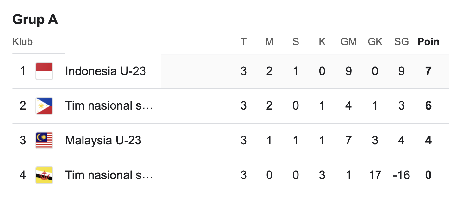Click Indonesia U-23's 7 points value

tap(428, 71)
